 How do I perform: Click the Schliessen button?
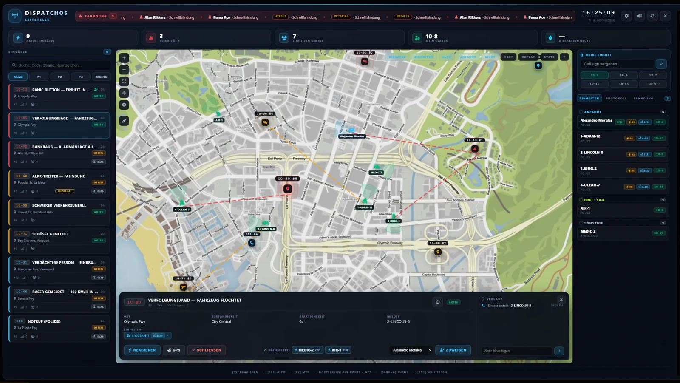(207, 350)
